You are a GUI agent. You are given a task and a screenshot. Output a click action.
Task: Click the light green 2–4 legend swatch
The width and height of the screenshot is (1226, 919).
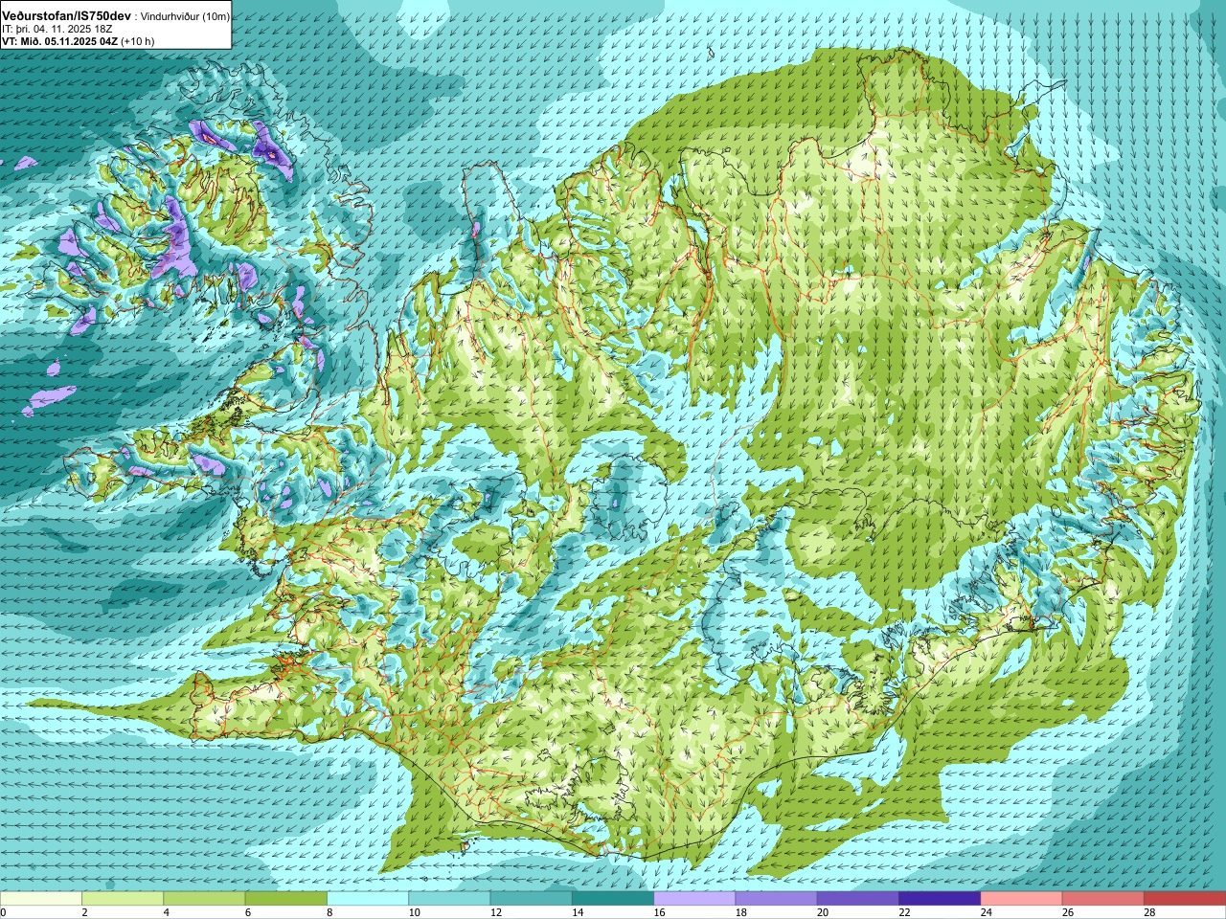(123, 898)
